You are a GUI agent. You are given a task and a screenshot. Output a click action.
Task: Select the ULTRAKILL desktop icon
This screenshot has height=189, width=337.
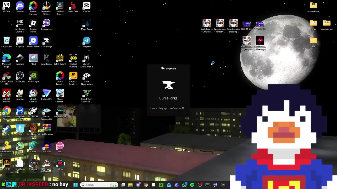33,112
